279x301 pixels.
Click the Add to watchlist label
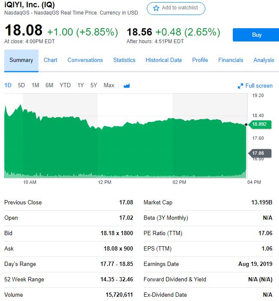(180, 8)
